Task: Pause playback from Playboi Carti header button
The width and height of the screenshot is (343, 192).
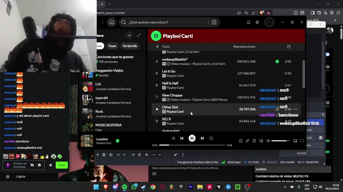Action: coord(156,36)
